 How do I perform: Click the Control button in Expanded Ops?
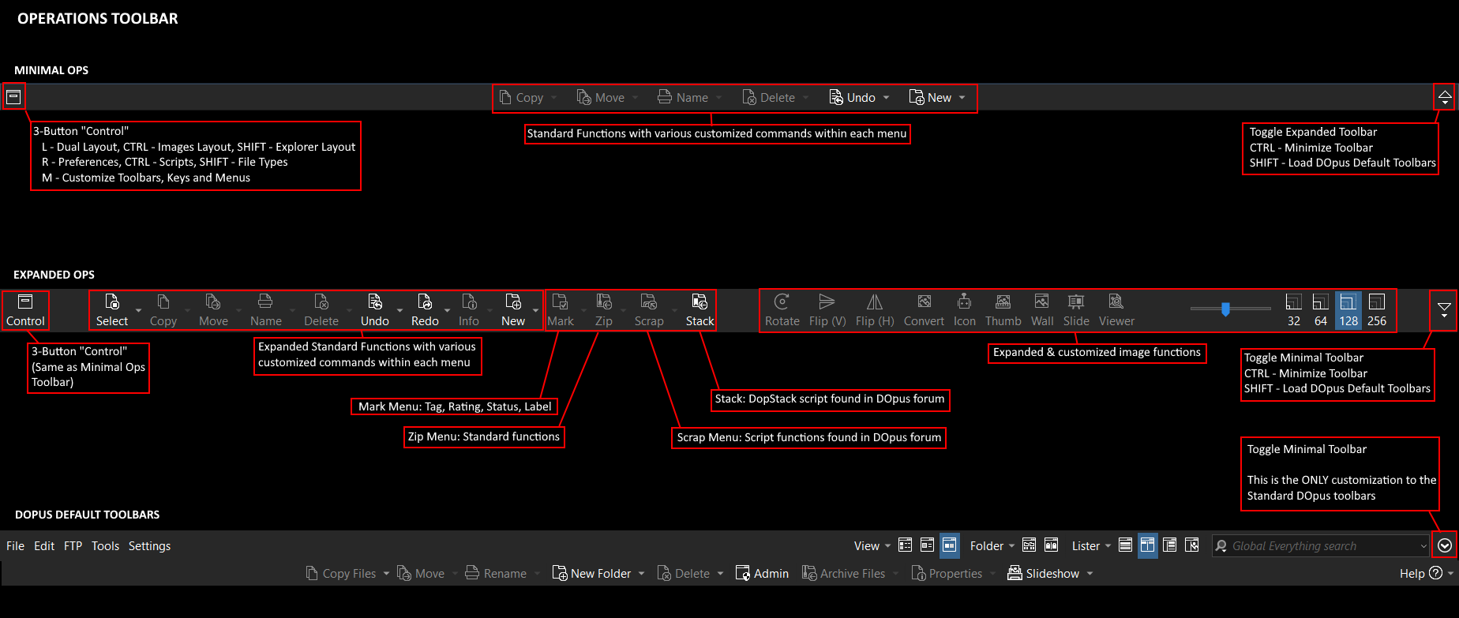click(x=25, y=310)
